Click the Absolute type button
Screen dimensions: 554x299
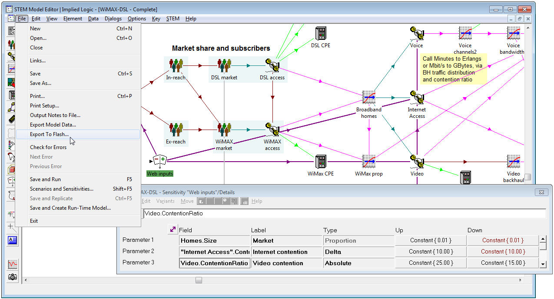(x=358, y=263)
